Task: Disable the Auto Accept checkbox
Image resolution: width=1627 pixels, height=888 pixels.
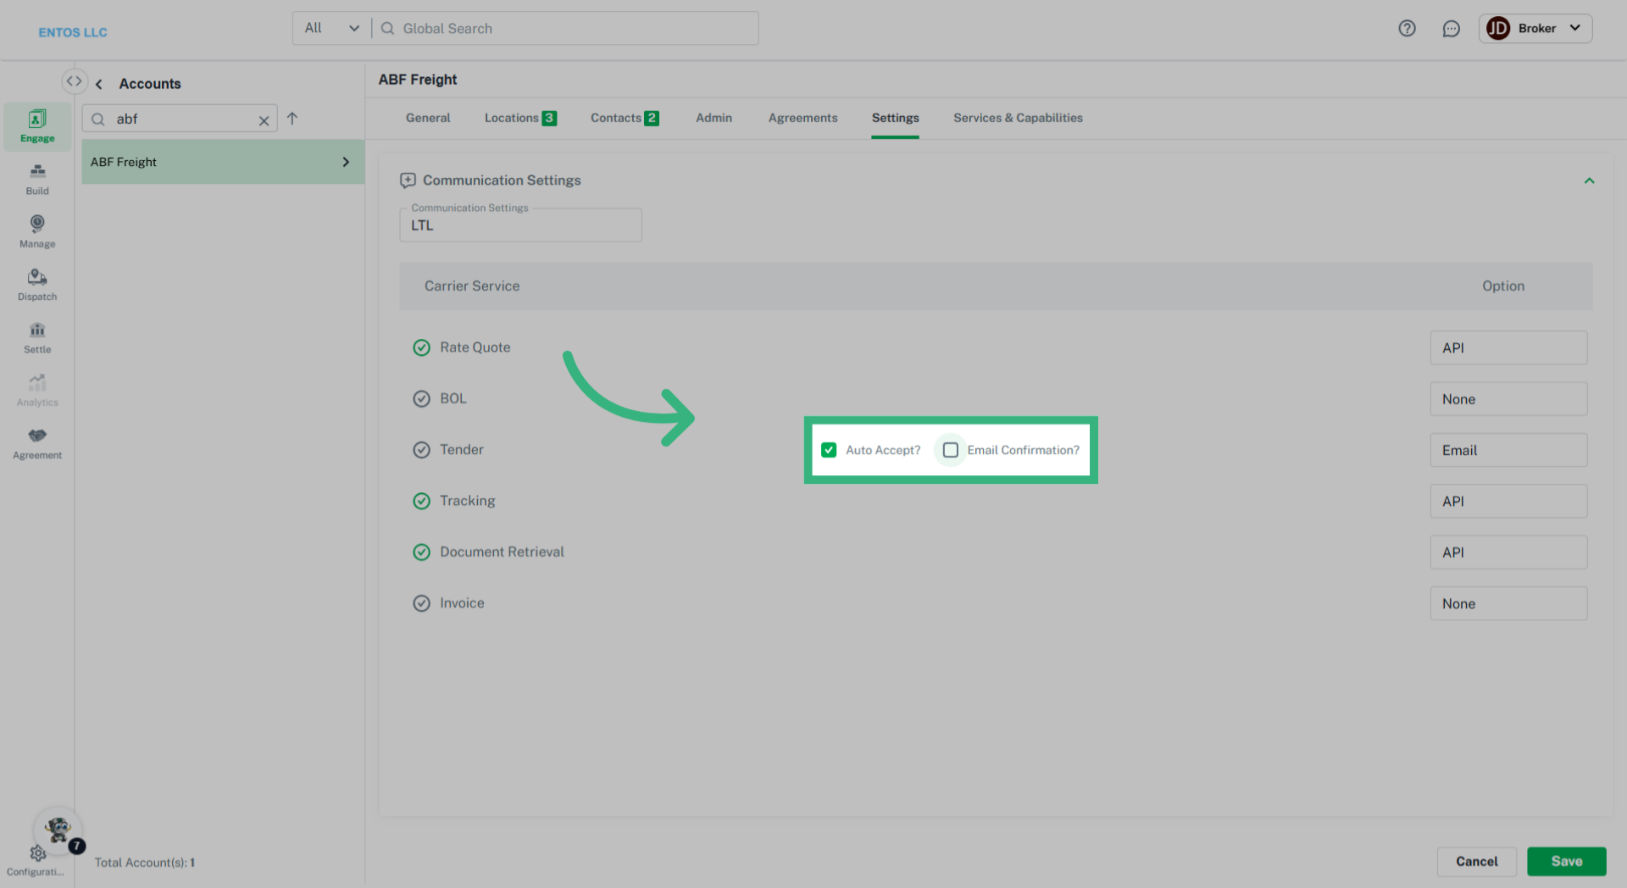Action: 829,450
